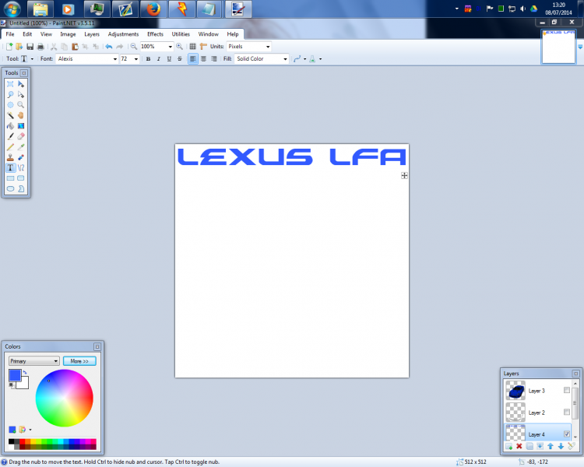Select the Move Selection tool
Screen dimensions: 584x467
[21, 95]
